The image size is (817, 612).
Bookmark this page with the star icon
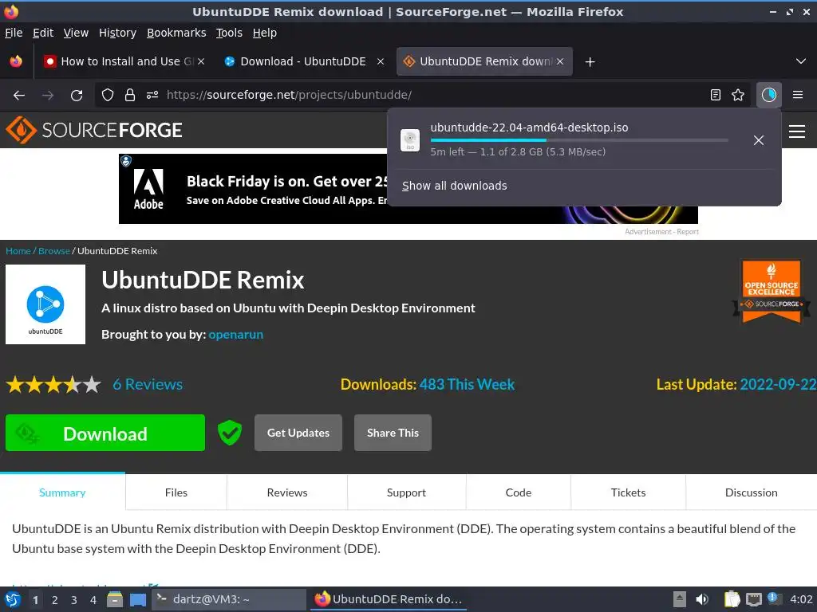click(x=738, y=95)
